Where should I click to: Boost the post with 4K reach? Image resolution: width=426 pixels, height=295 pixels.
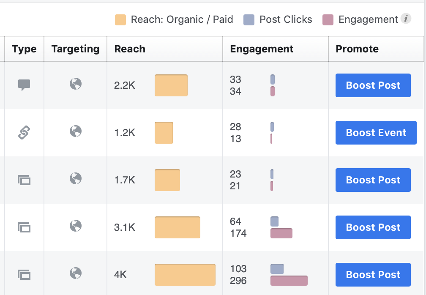[x=373, y=275]
